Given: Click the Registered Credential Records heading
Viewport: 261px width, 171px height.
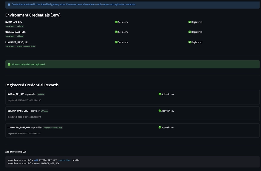Looking at the screenshot, I should [x=32, y=85].
